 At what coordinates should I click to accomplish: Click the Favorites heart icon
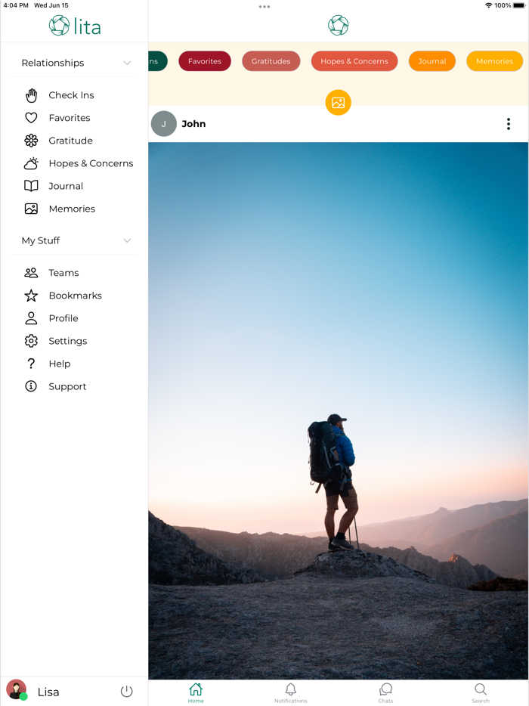pyautogui.click(x=31, y=118)
